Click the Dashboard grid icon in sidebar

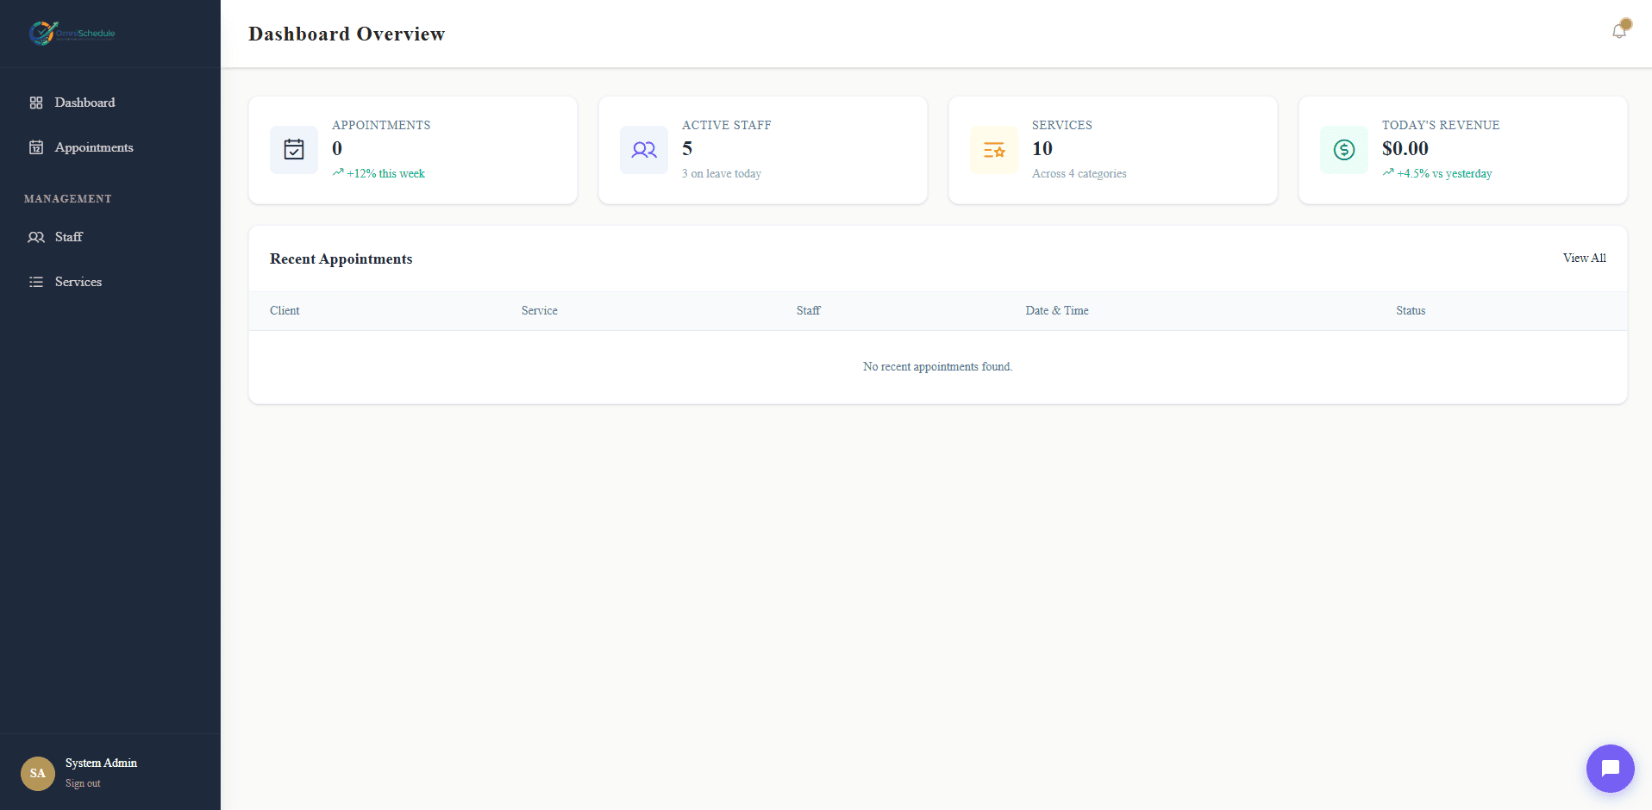(x=36, y=103)
